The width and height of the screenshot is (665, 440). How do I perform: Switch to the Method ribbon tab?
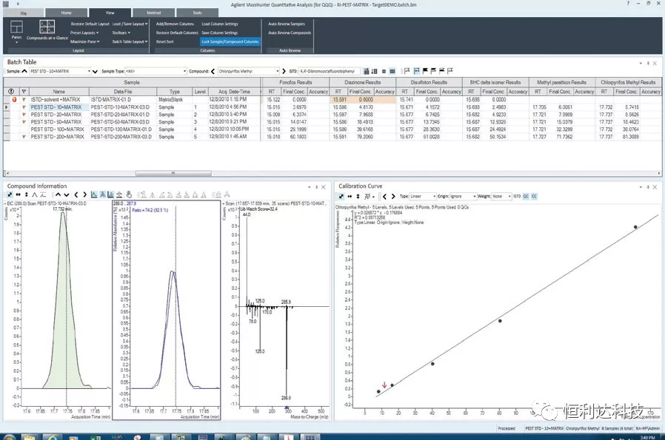153,13
